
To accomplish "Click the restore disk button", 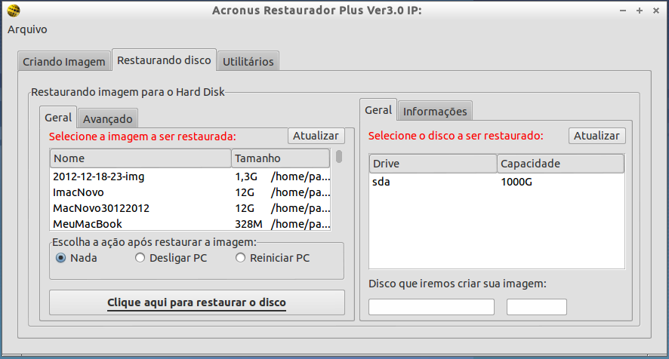I will pyautogui.click(x=196, y=302).
